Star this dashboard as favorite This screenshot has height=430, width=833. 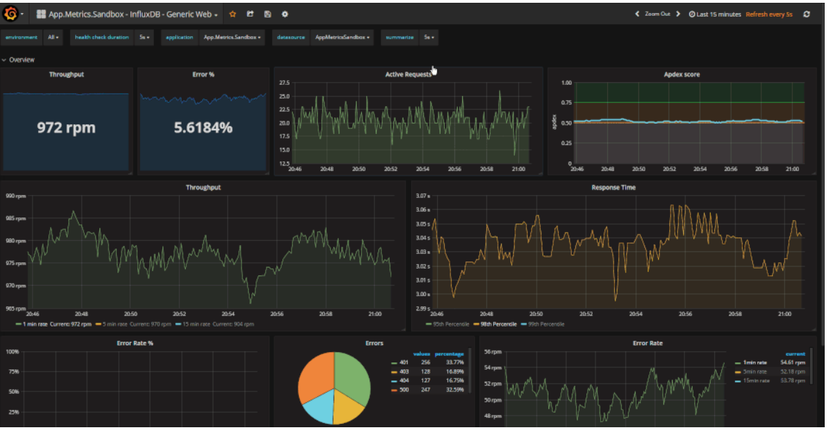point(233,13)
